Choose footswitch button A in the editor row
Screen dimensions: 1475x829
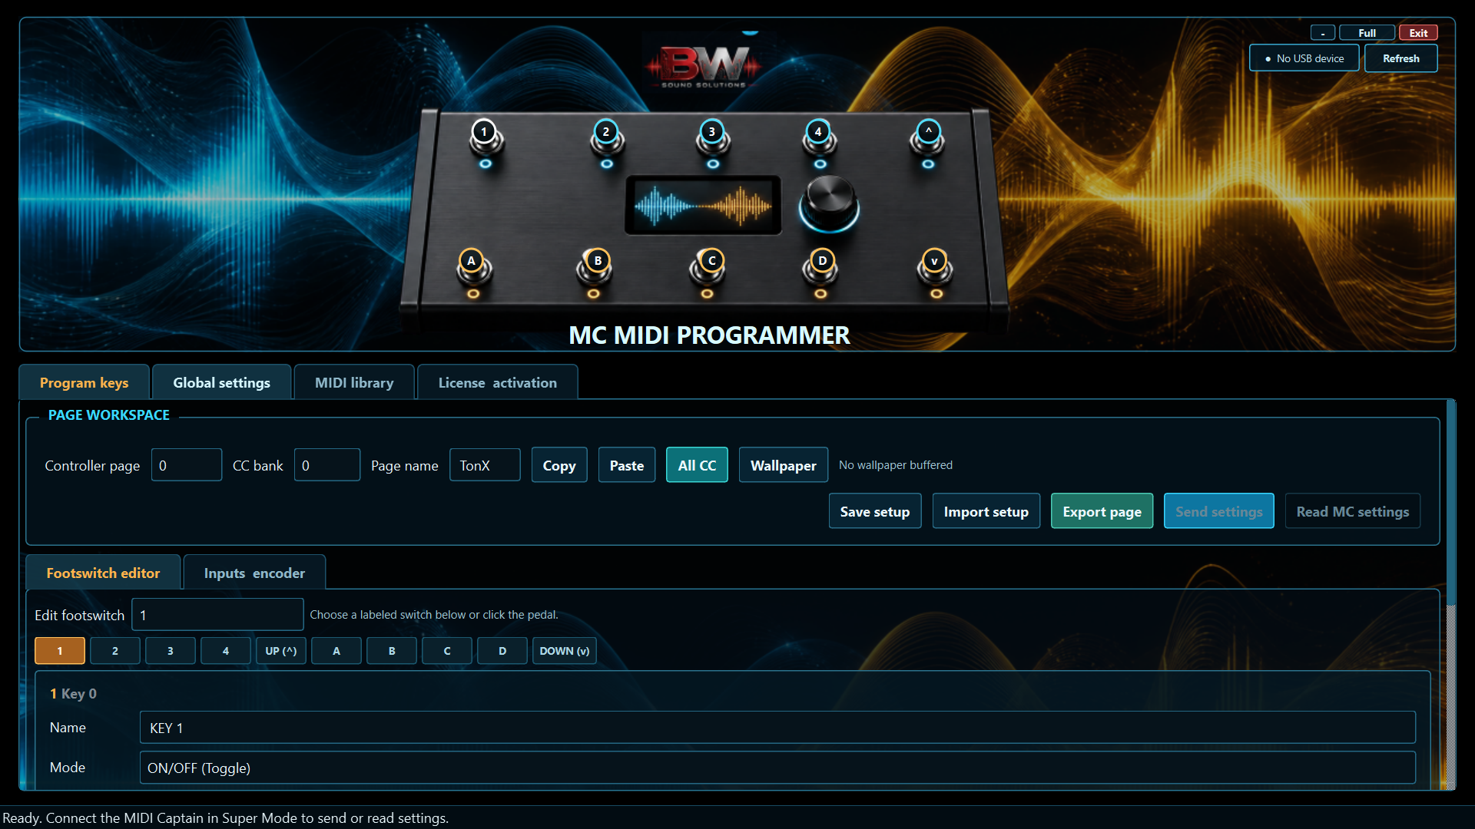[336, 651]
